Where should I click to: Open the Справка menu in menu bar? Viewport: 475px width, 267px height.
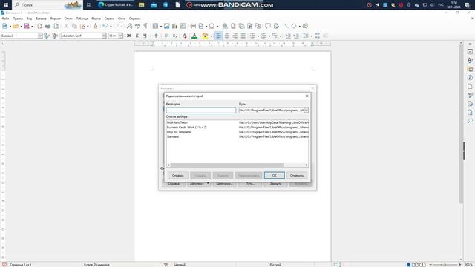coord(135,19)
